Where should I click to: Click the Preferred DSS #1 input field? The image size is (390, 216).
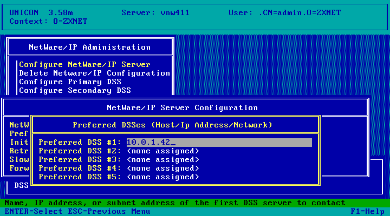coord(219,143)
